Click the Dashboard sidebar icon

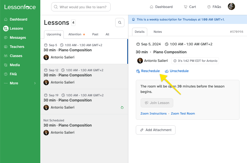(x=6, y=19)
